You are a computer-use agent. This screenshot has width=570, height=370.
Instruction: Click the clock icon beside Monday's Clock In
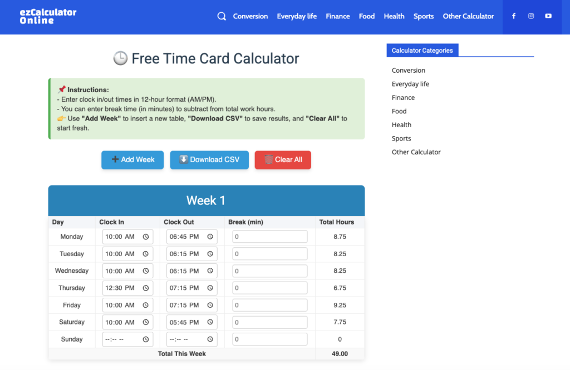click(145, 236)
